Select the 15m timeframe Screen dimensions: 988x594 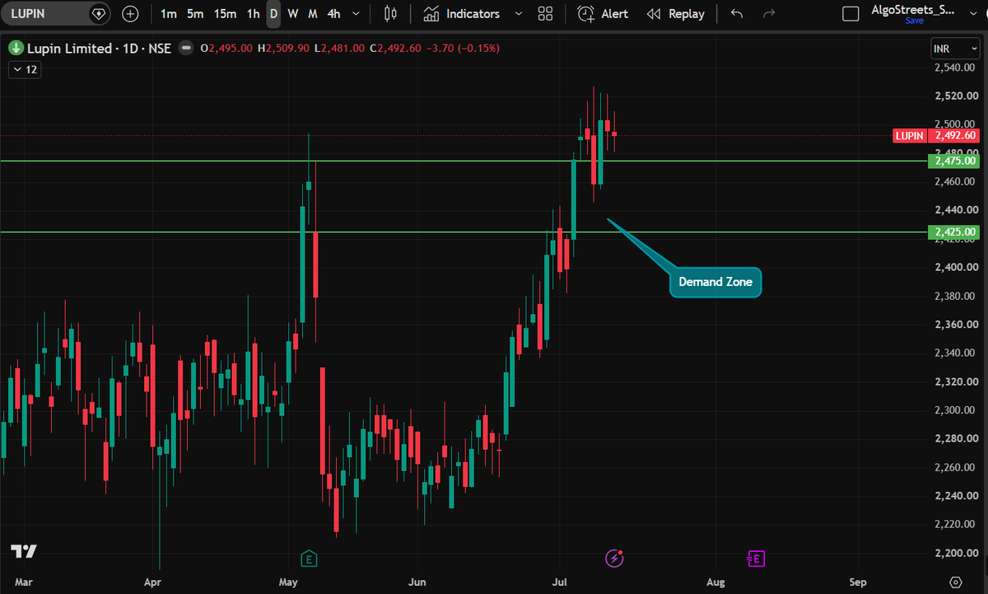[x=225, y=14]
